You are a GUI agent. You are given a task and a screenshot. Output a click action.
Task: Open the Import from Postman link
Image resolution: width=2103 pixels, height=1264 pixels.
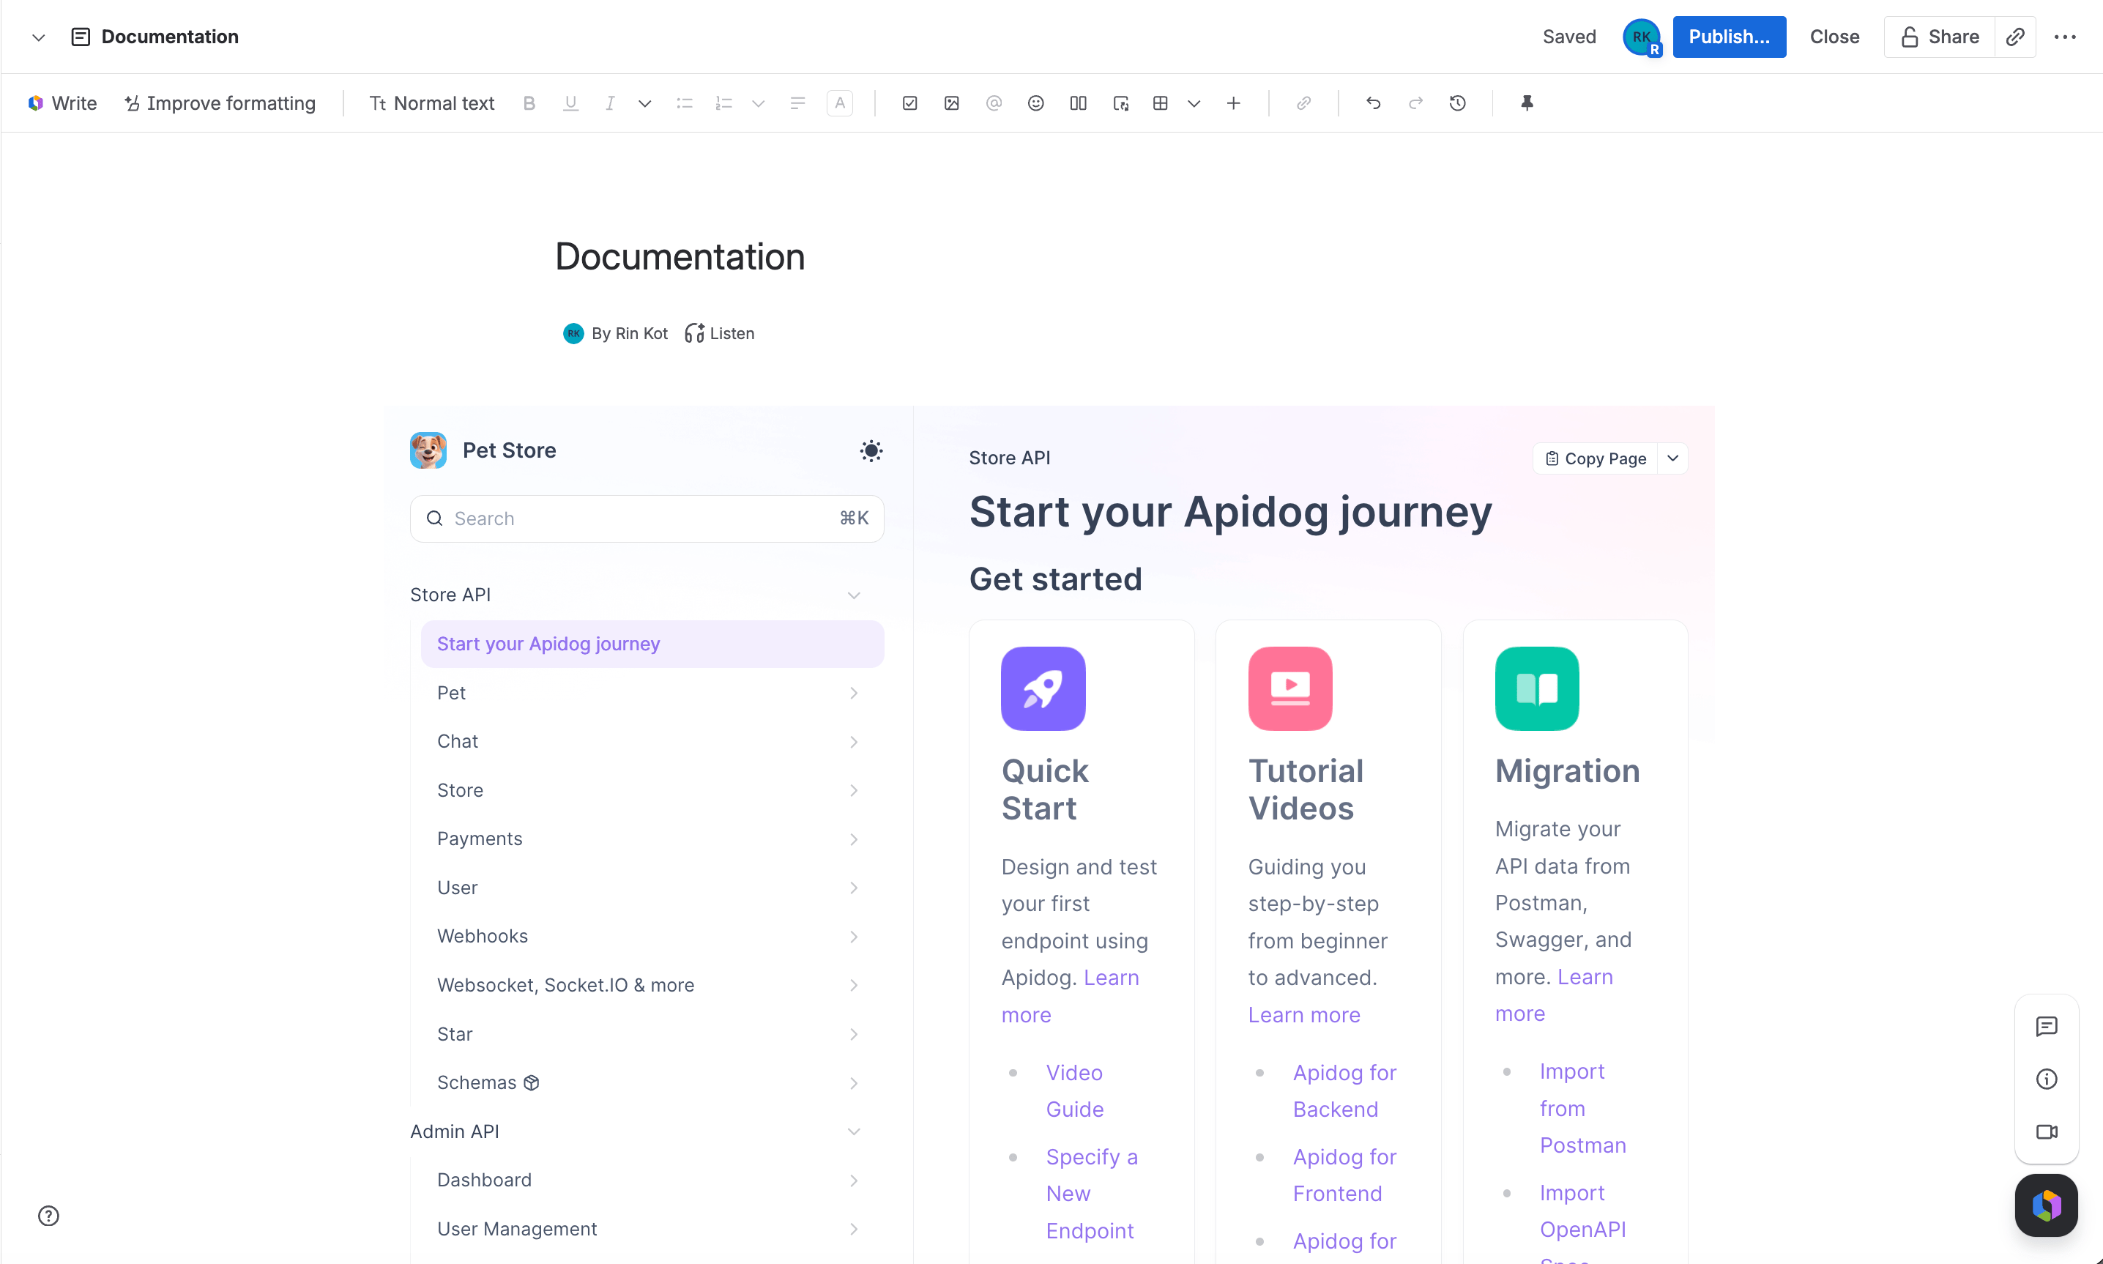(x=1583, y=1108)
